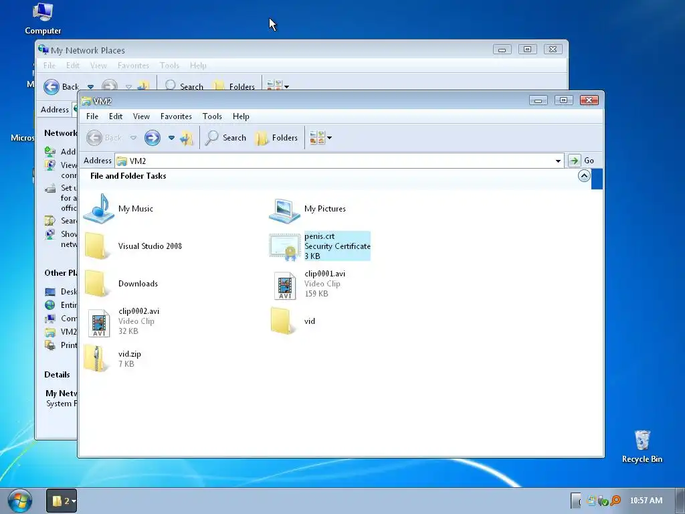
Task: Select the Security Certificate file description text
Action: tap(337, 246)
